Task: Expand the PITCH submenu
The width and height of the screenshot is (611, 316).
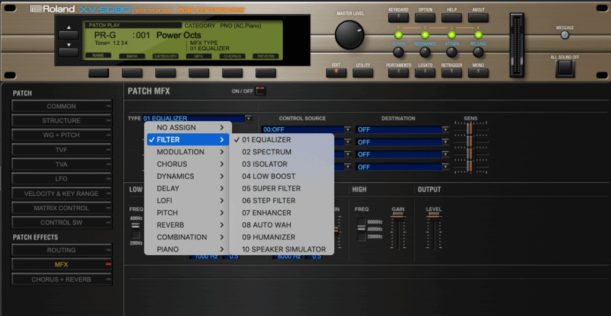Action: click(188, 213)
